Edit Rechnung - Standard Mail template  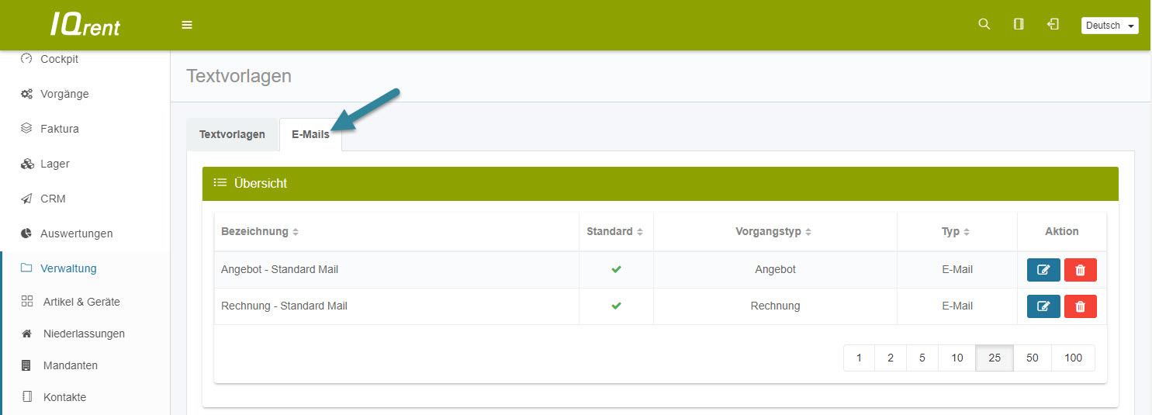[1043, 306]
